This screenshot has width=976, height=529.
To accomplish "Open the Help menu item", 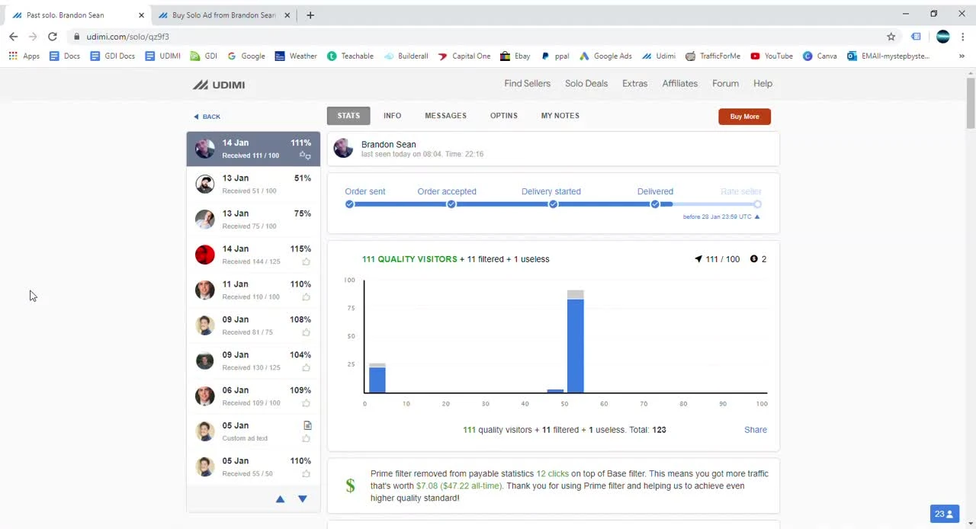I will (762, 84).
